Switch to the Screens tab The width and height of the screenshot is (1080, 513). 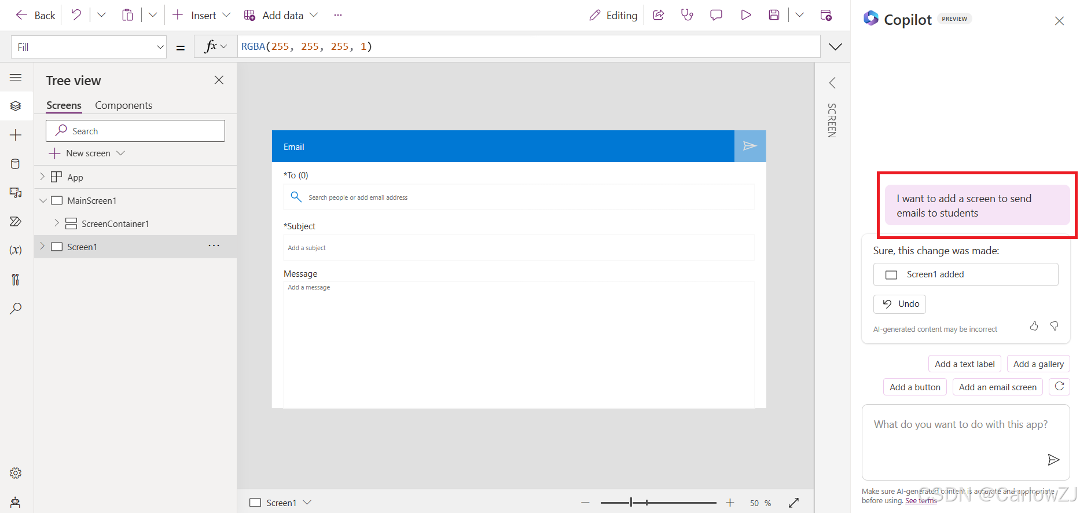coord(64,105)
